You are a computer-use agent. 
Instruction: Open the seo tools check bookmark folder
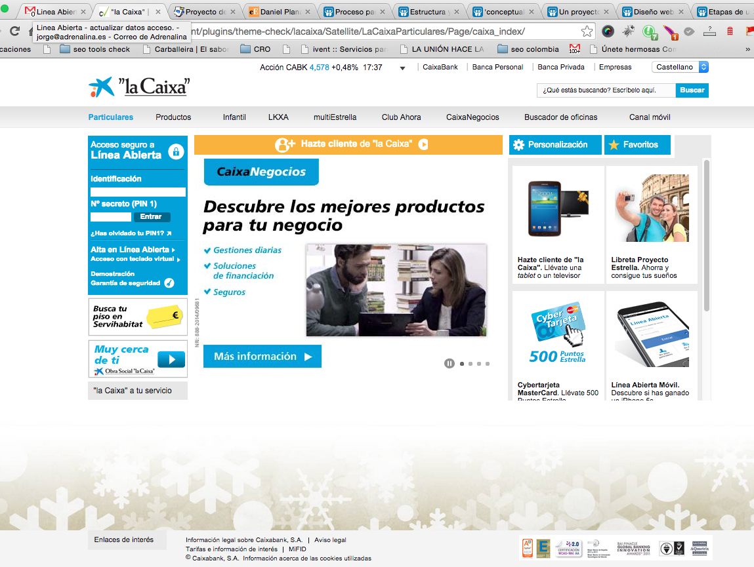pos(95,49)
